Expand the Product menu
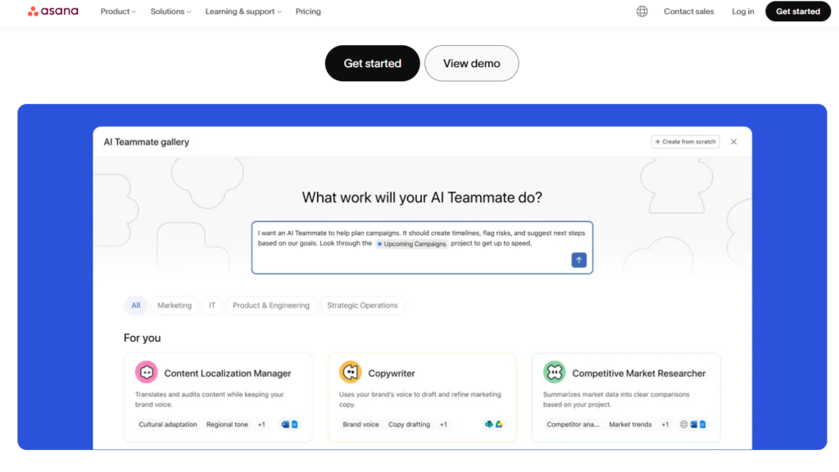839x472 pixels. [118, 11]
